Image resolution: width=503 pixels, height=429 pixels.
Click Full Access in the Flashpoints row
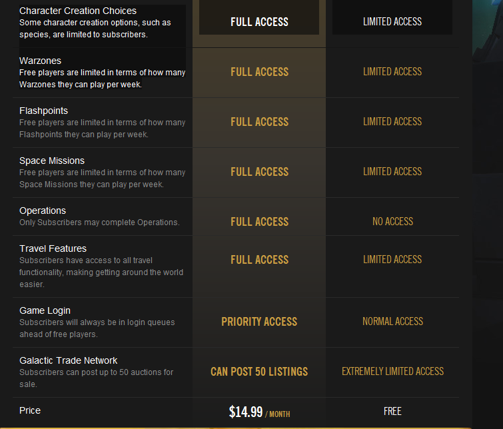click(259, 122)
